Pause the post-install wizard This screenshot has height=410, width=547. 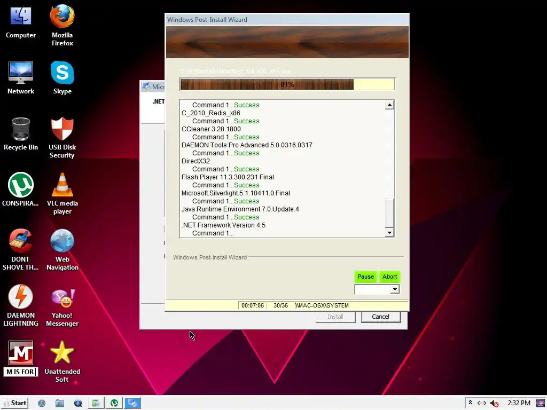tap(365, 277)
